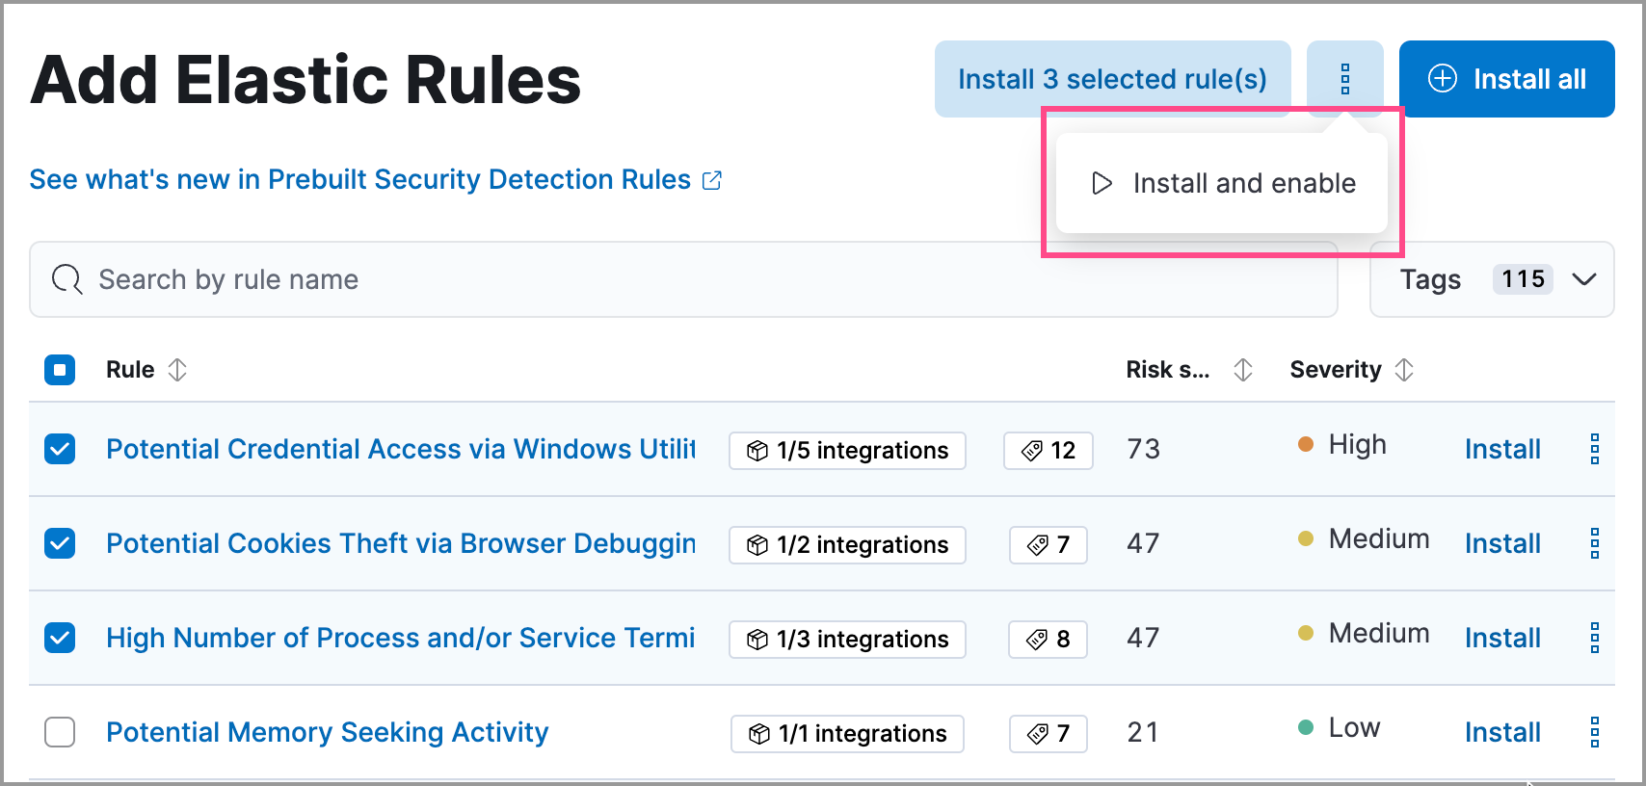Sort by Risk score column arrows
The height and width of the screenshot is (786, 1646).
1243,370
